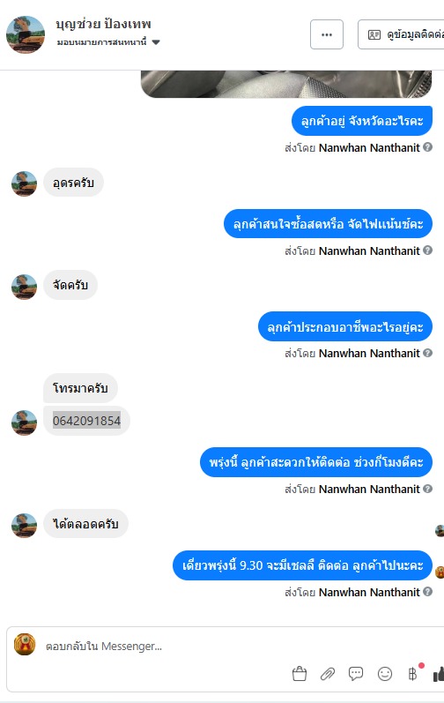Click the baht payment request icon
The image size is (444, 703).
click(412, 673)
